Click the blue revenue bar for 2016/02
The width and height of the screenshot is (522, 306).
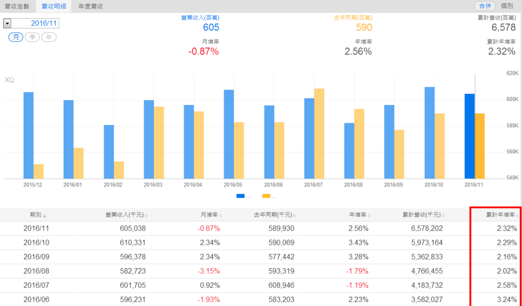click(x=109, y=152)
